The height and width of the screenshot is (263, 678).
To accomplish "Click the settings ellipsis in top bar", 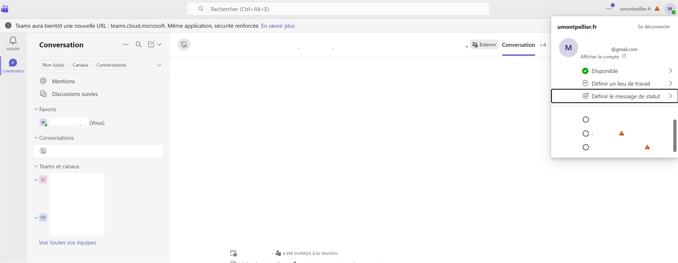I will (609, 9).
